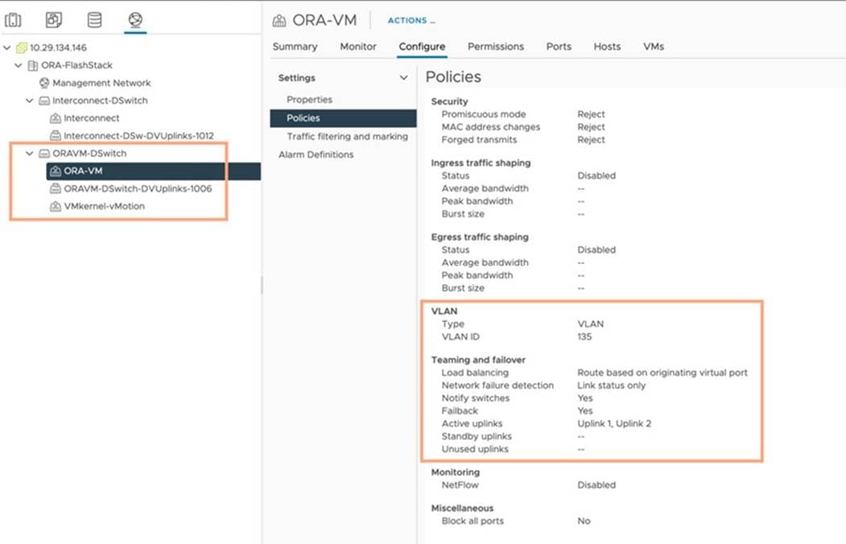
Task: Click the Promiscuous mode label
Action: coord(484,114)
